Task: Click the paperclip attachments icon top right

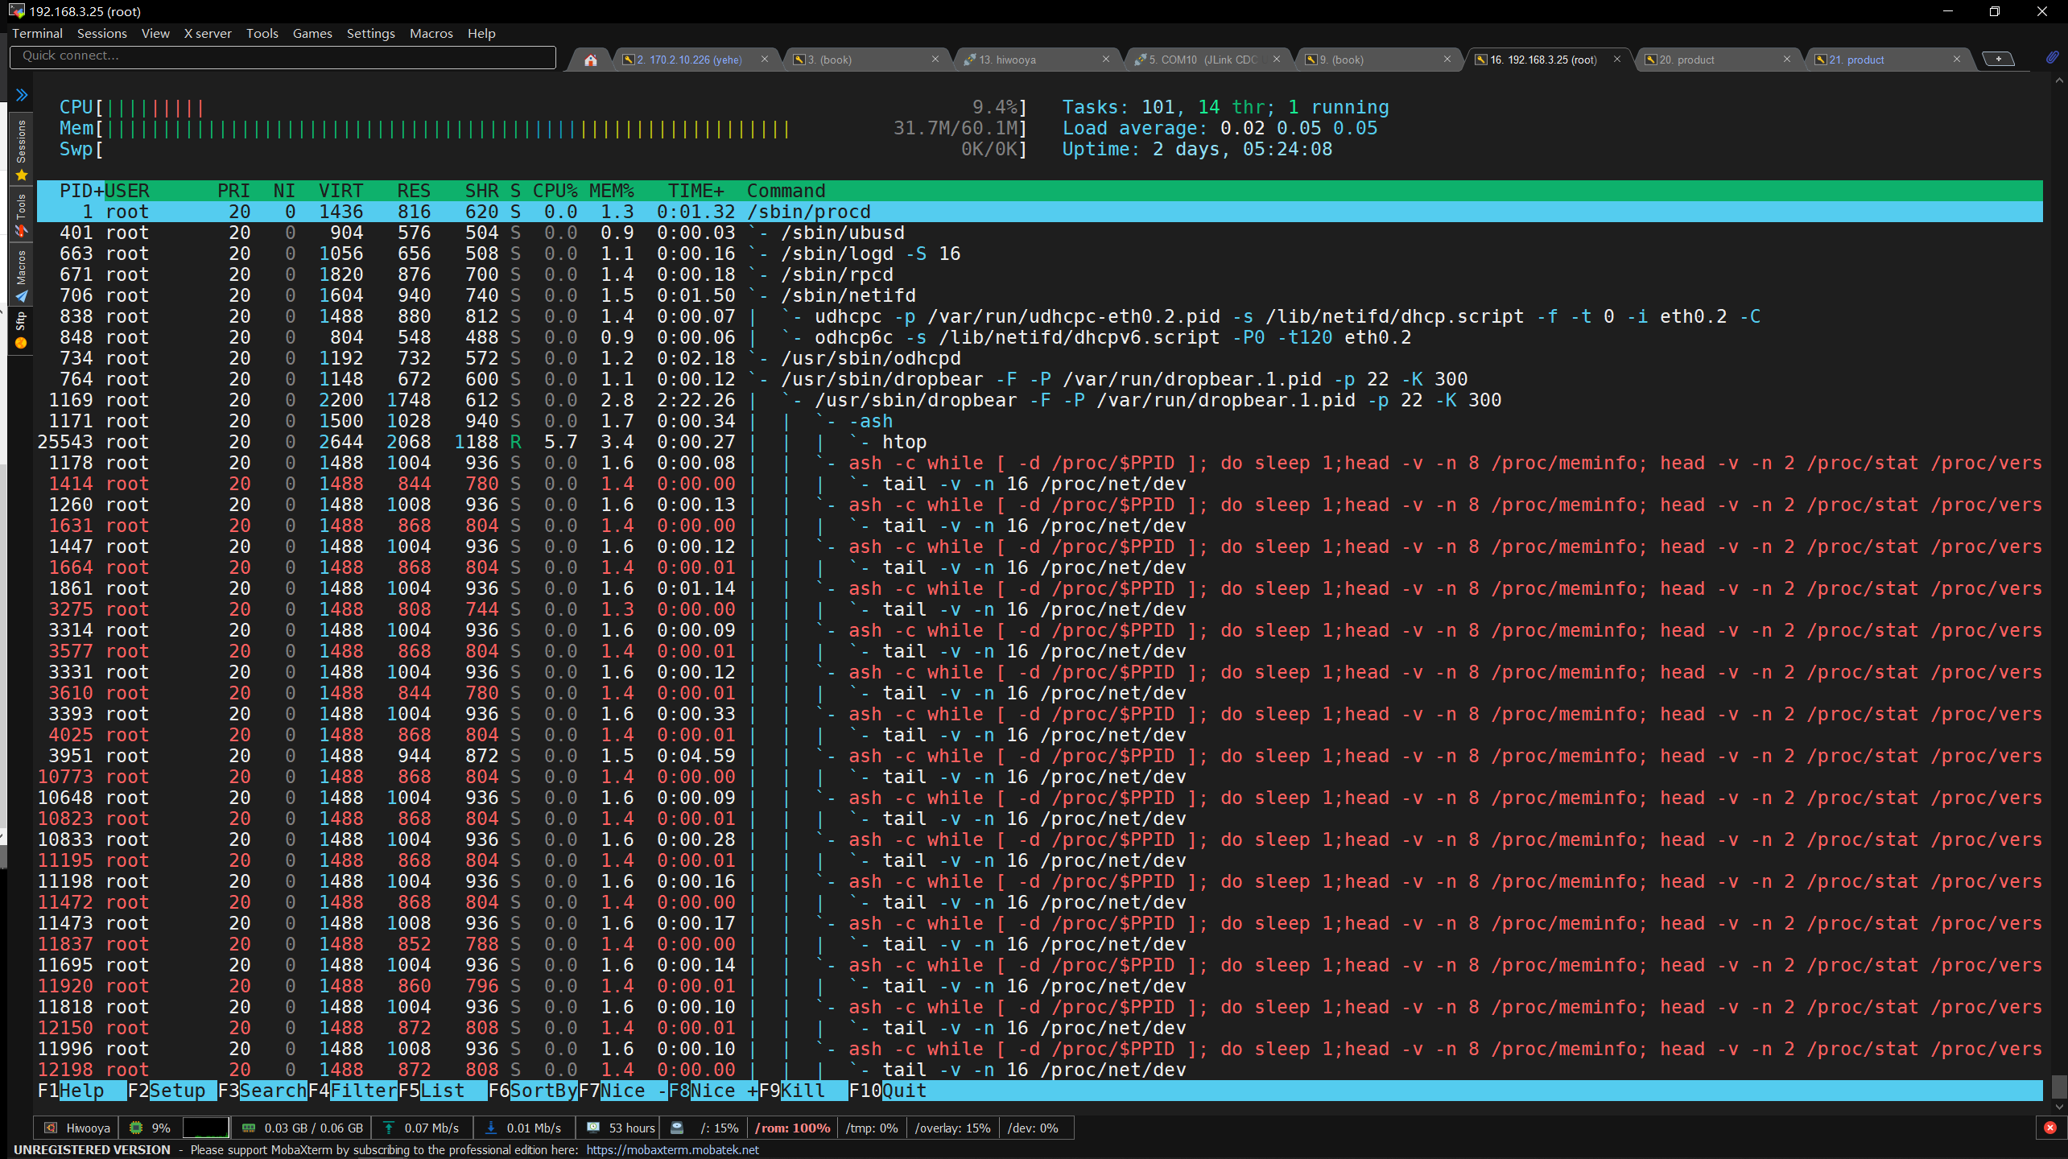Action: 2054,57
